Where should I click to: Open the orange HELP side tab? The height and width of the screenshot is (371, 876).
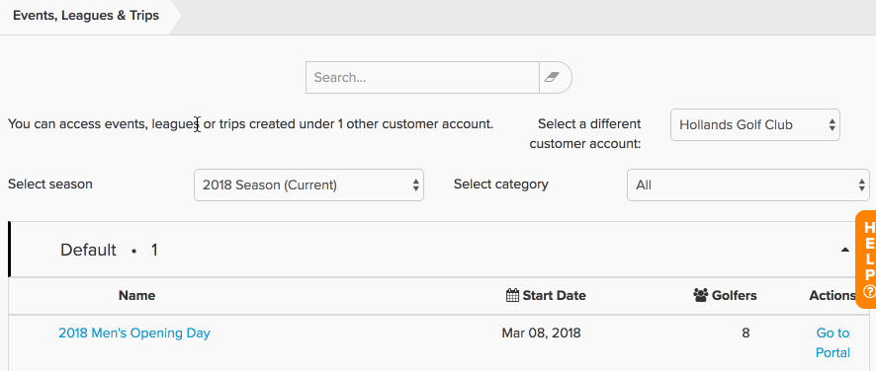(x=866, y=259)
